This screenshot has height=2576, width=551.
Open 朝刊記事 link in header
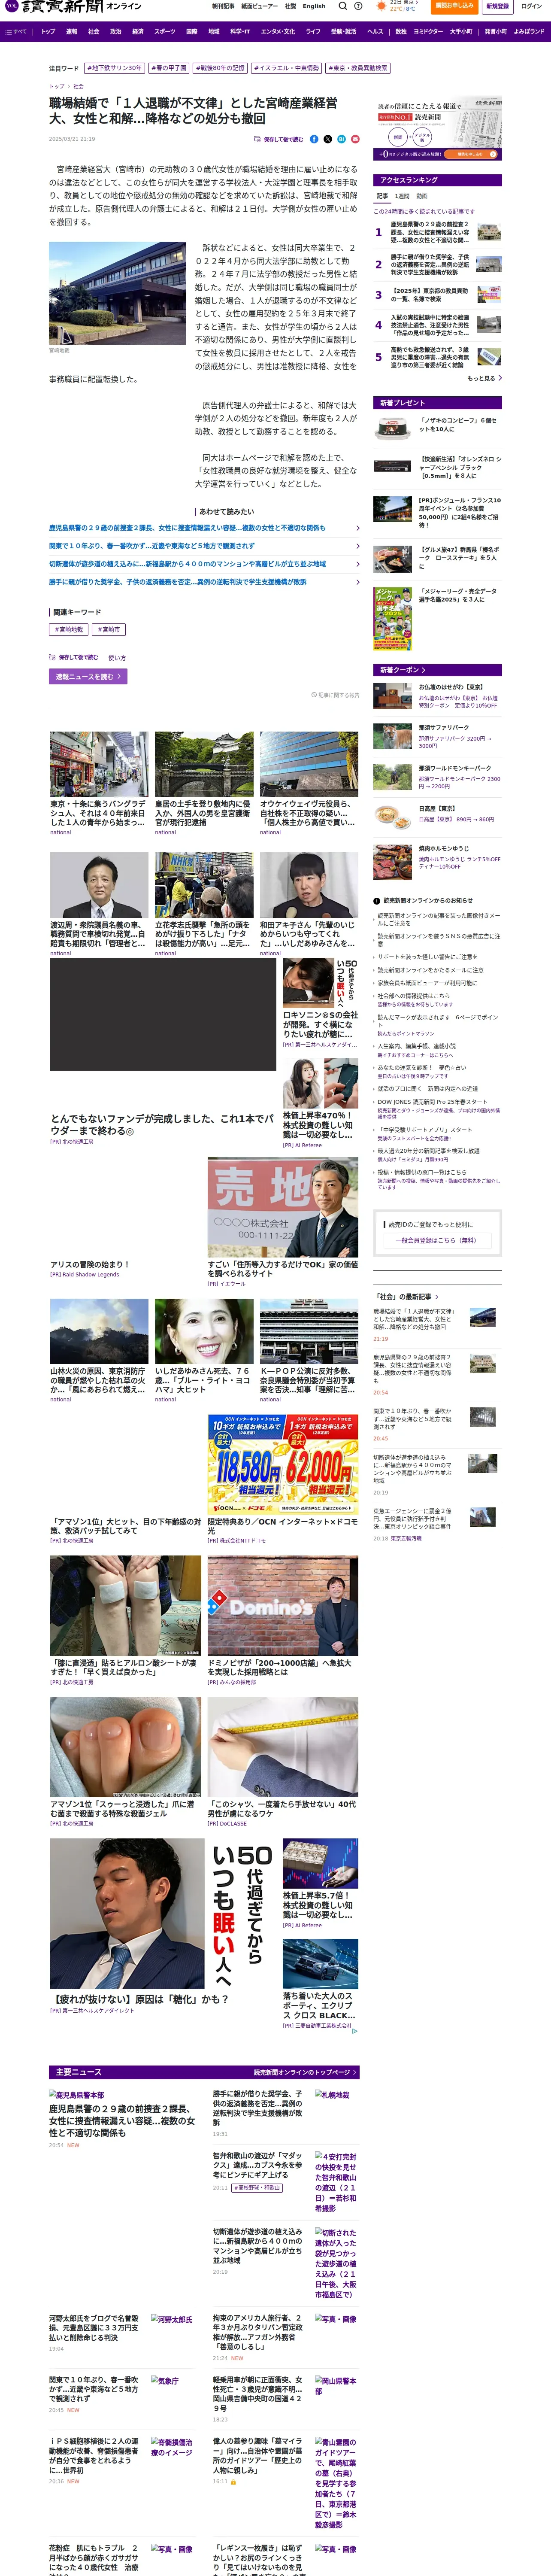(x=223, y=6)
